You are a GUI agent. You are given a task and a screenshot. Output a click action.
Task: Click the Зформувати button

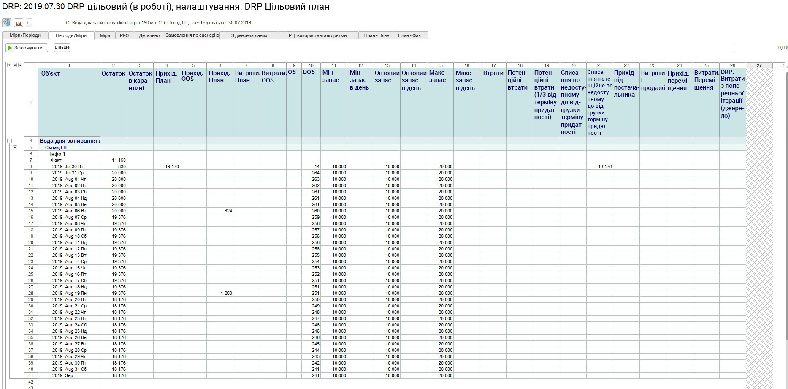27,48
